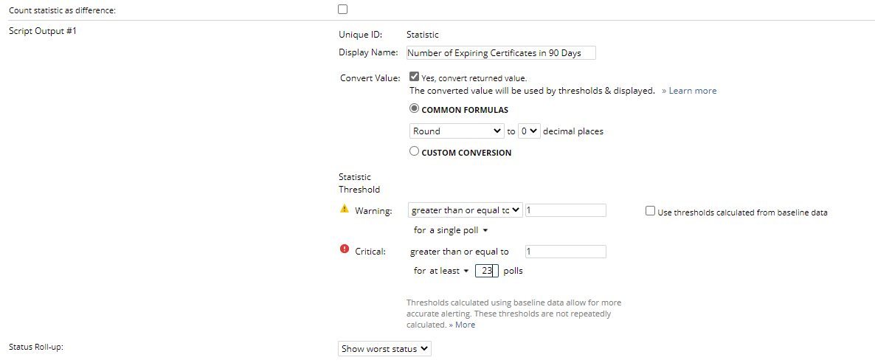Click the Warning threshold value field
This screenshot has height=363, width=875.
click(x=565, y=210)
